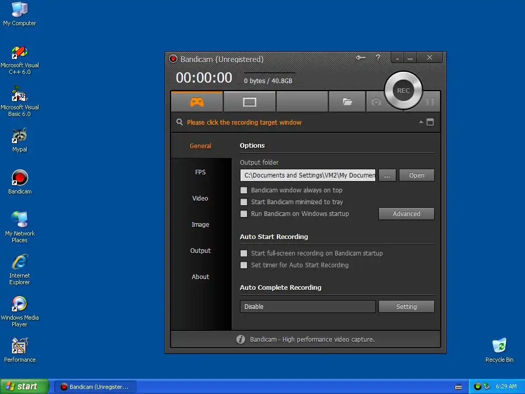Select the My Network Places desktop icon
Screen dimensions: 525x394
[19, 227]
